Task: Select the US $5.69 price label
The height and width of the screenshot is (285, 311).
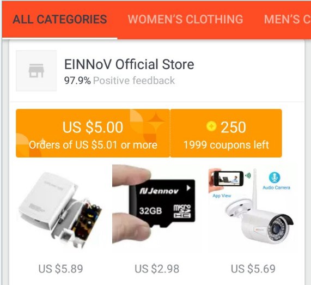Action: pyautogui.click(x=253, y=269)
